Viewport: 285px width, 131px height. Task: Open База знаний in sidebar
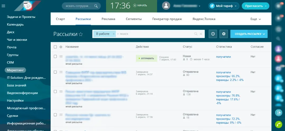(17, 85)
